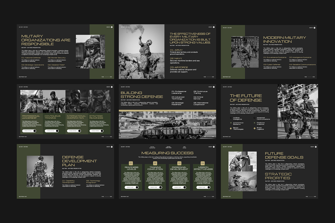Click the Generate Here pill under Training Completion
This screenshot has height=223, width=335.
(x=155, y=187)
